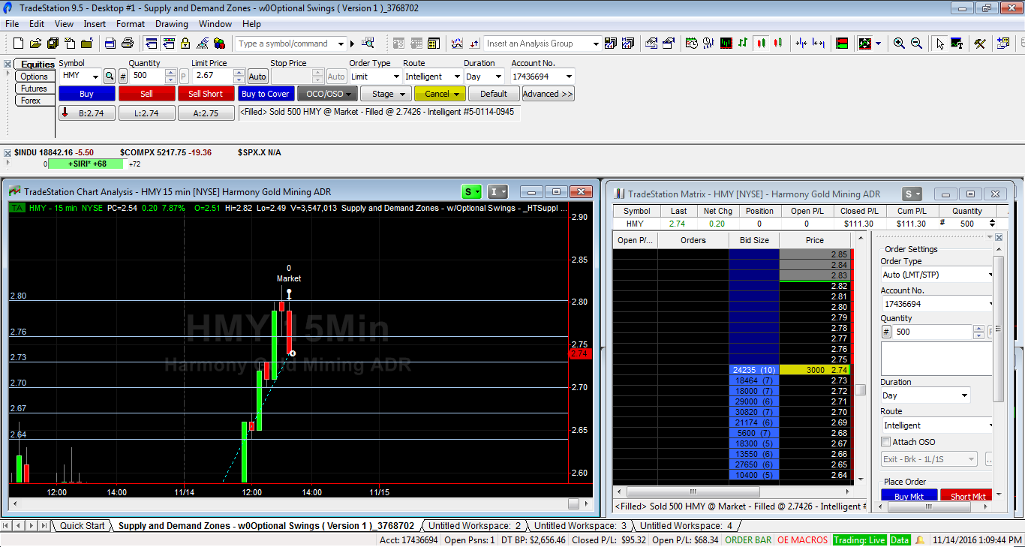Open the Insert menu
Image resolution: width=1025 pixels, height=547 pixels.
click(95, 24)
